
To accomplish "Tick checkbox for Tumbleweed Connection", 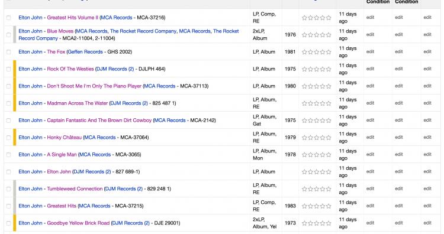I will 8,189.
